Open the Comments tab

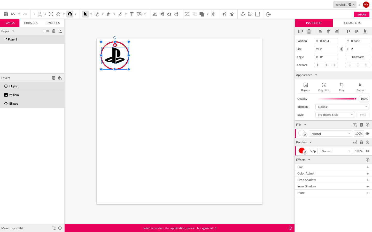[x=352, y=23]
